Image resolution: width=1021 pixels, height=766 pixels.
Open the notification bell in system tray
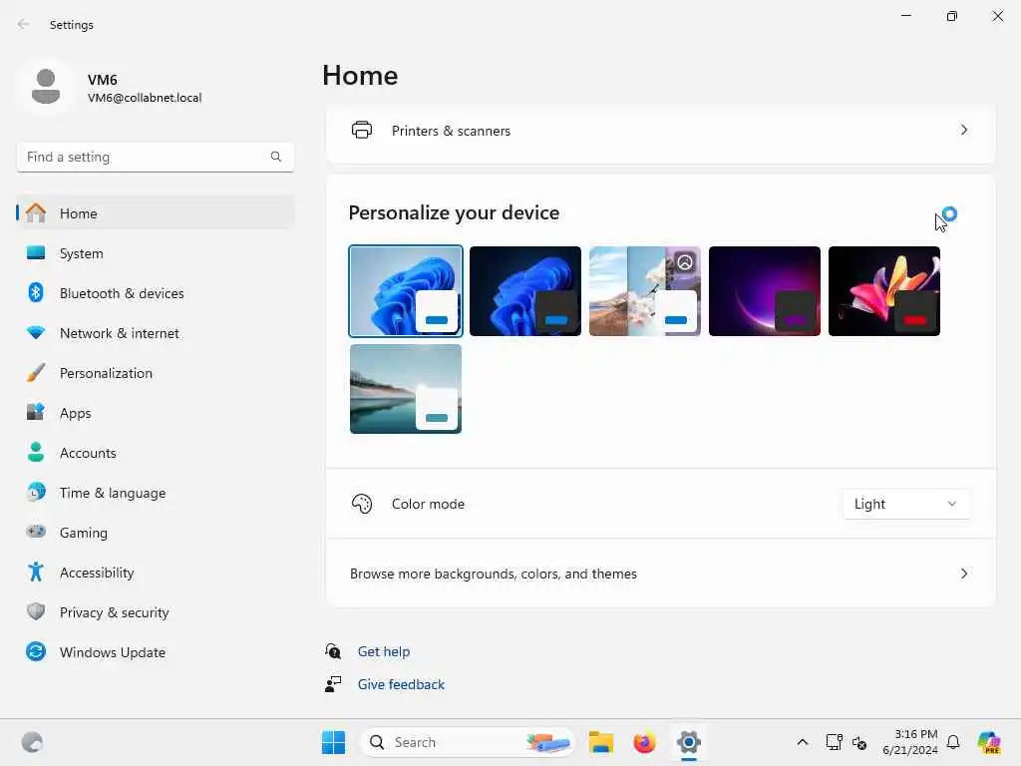pos(953,742)
